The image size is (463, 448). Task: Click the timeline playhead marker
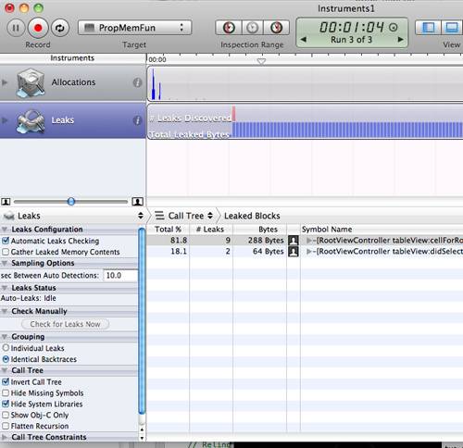click(261, 61)
